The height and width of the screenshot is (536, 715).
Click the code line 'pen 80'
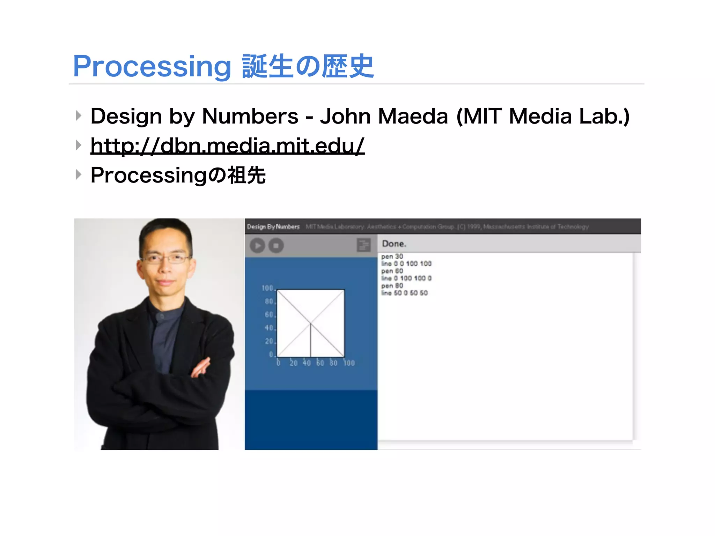point(392,286)
